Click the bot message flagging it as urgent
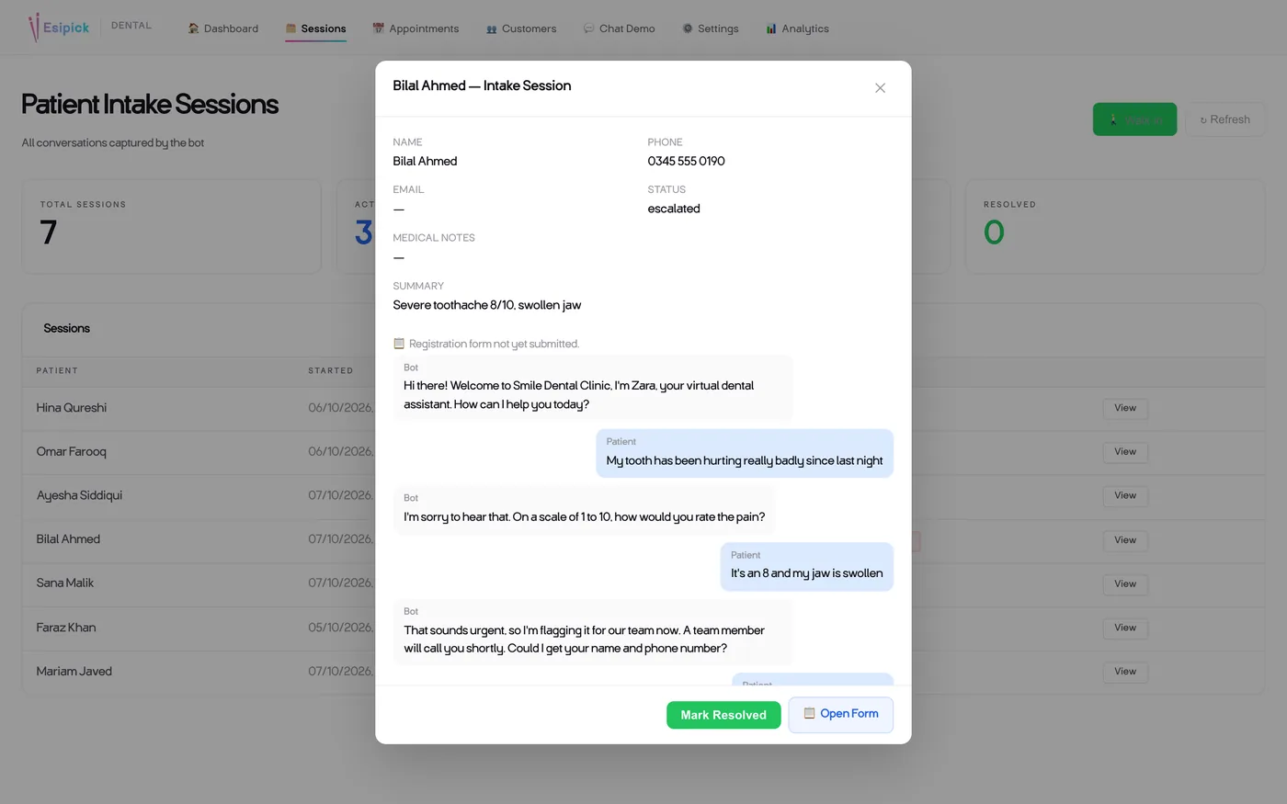 tap(592, 632)
